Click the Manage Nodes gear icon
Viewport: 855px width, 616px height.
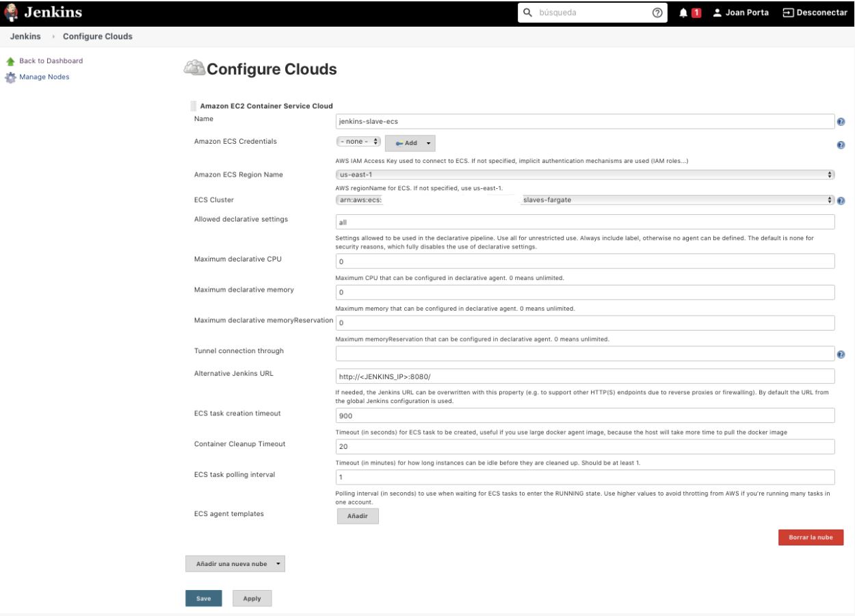11,77
